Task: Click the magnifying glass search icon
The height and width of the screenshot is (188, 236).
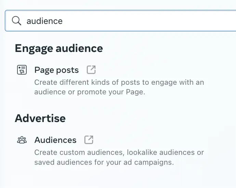Action: pos(16,21)
